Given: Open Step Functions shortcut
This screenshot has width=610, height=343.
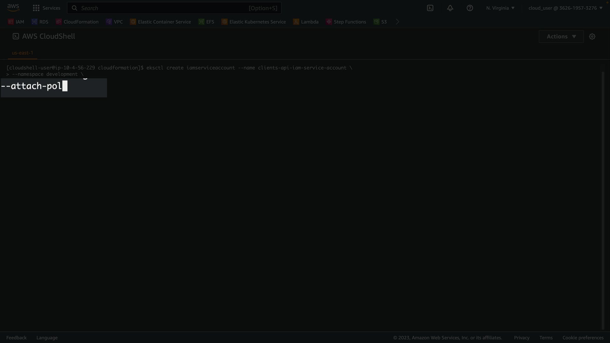Looking at the screenshot, I should [x=346, y=22].
